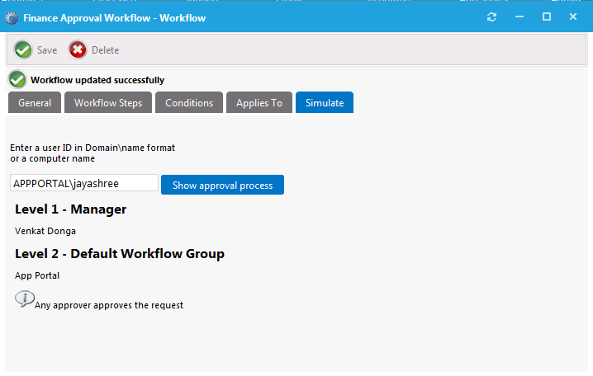Minimize the workflow window
593x376 pixels.
pyautogui.click(x=519, y=17)
